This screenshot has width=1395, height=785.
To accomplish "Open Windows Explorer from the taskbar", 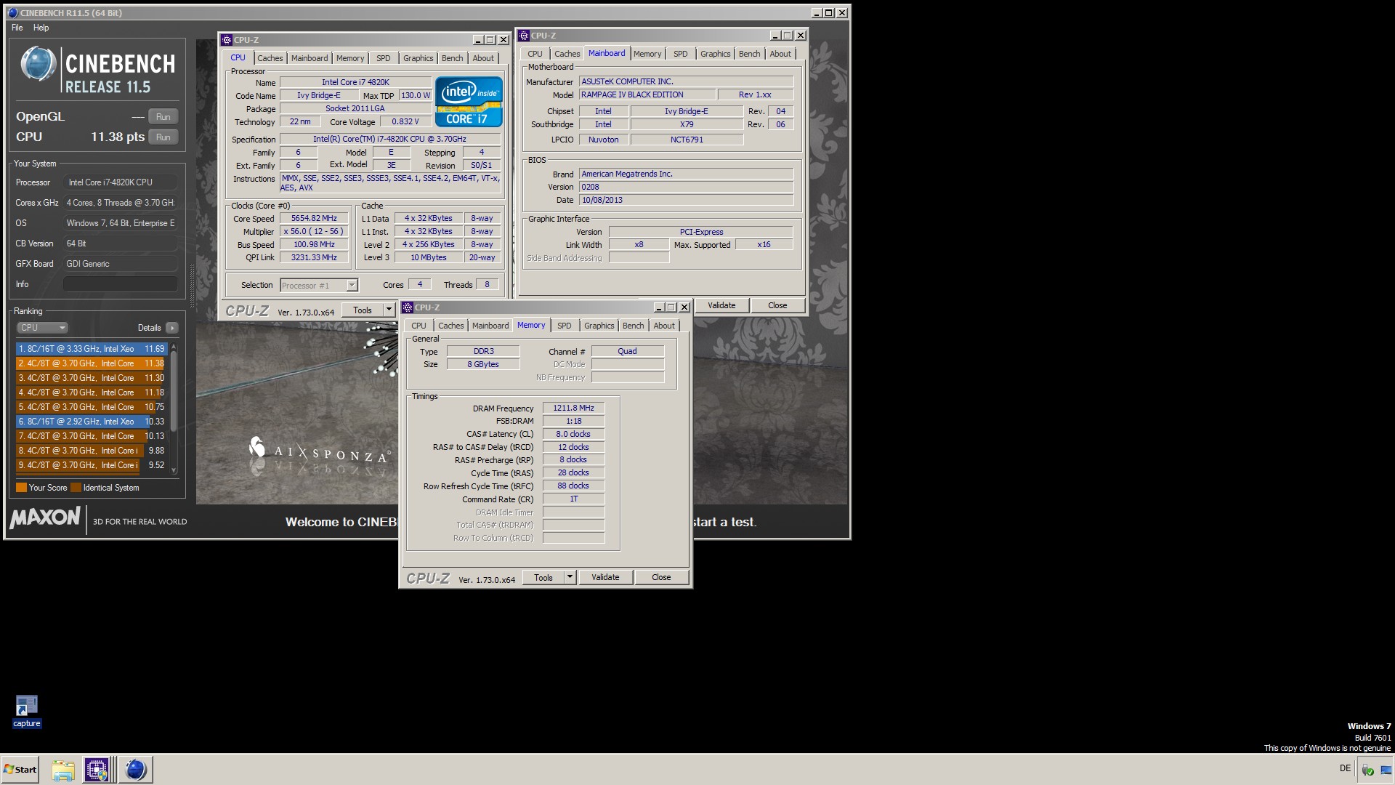I will pos(63,770).
